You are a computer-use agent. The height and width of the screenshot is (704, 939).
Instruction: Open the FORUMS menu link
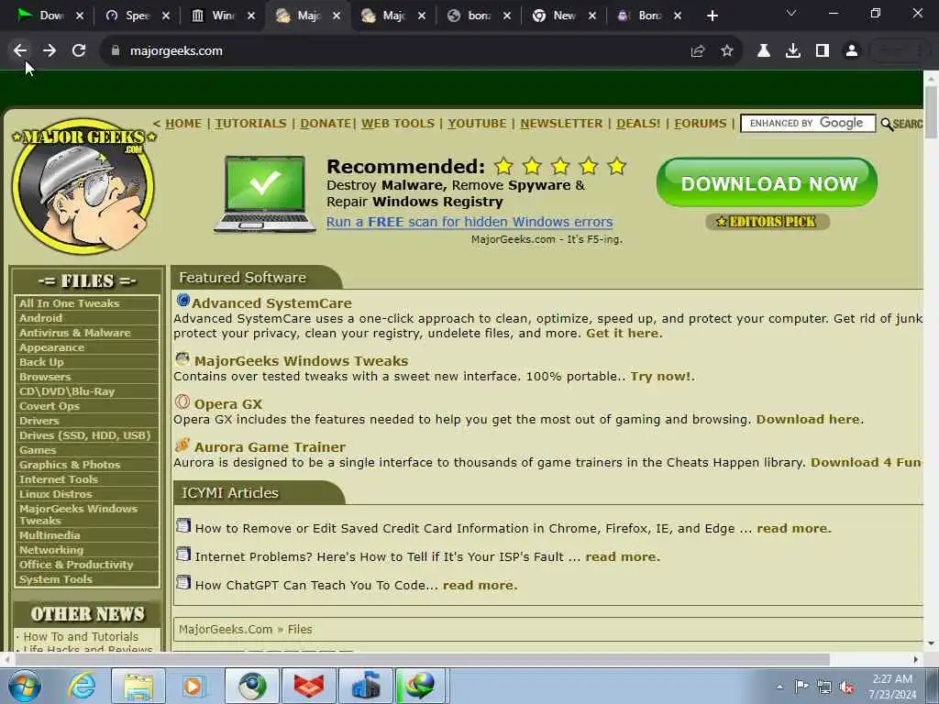[700, 124]
